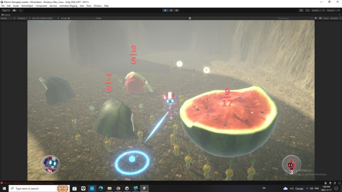Open the weather widget showing -1°C Cloudy
This screenshot has height=192, width=342.
click(x=293, y=189)
